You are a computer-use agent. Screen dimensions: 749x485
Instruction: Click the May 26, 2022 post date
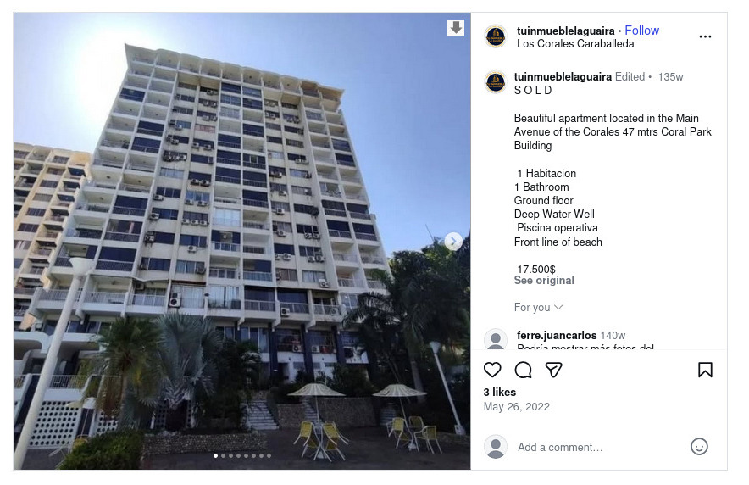point(516,407)
